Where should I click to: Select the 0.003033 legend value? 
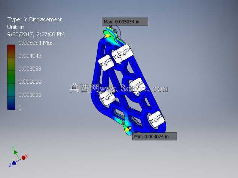point(30,69)
